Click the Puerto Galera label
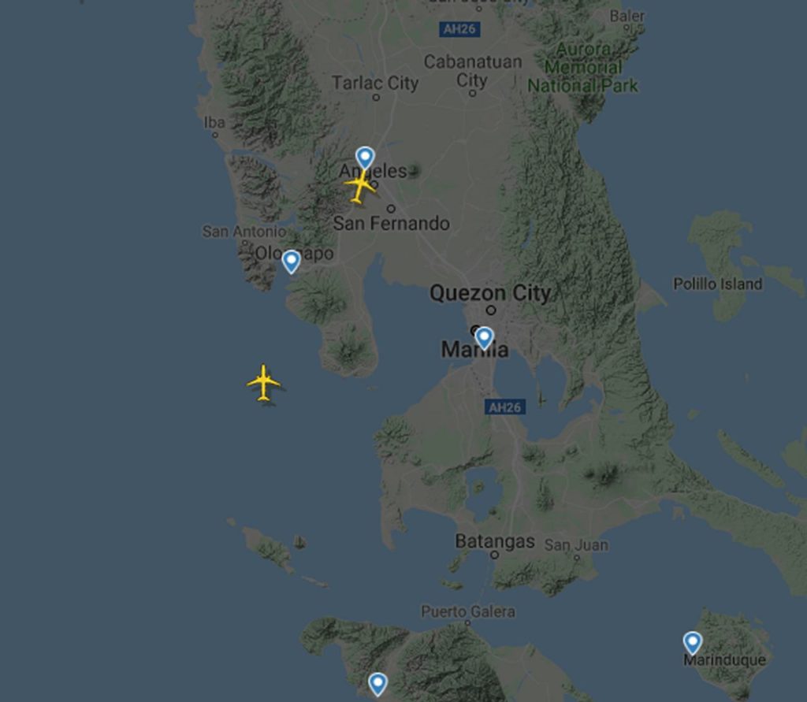 tap(468, 611)
